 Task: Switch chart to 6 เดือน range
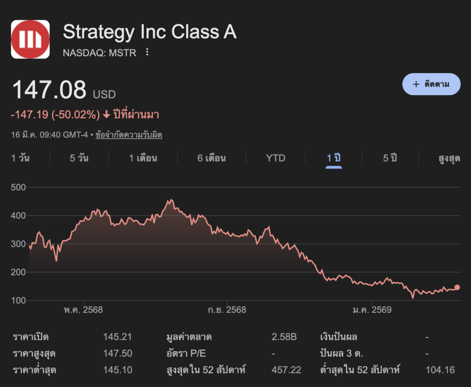coord(212,158)
